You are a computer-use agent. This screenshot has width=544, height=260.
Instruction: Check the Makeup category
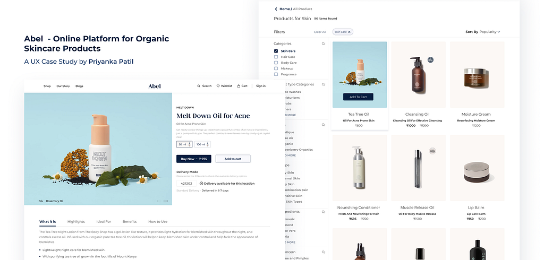tap(276, 68)
